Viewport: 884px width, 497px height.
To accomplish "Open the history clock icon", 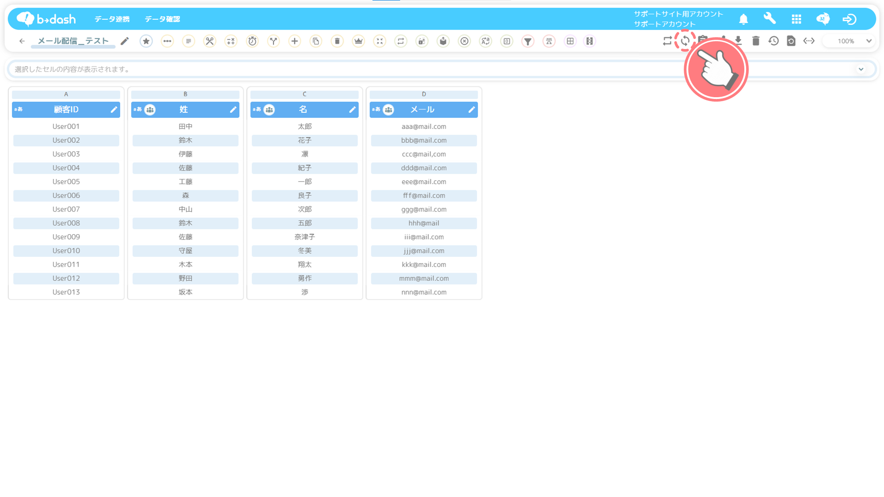I will [x=773, y=41].
